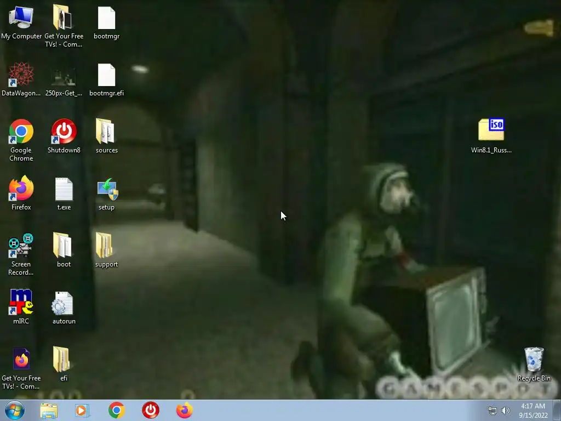Open the Firefox taskbar button

click(184, 410)
